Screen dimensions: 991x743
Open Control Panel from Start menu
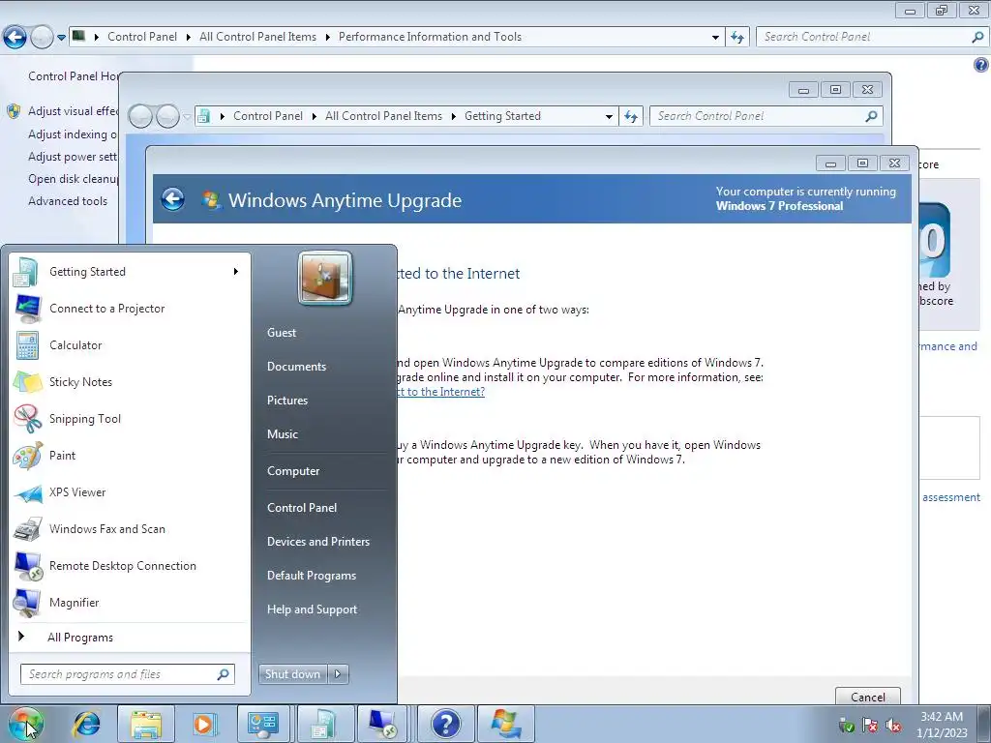tap(302, 507)
